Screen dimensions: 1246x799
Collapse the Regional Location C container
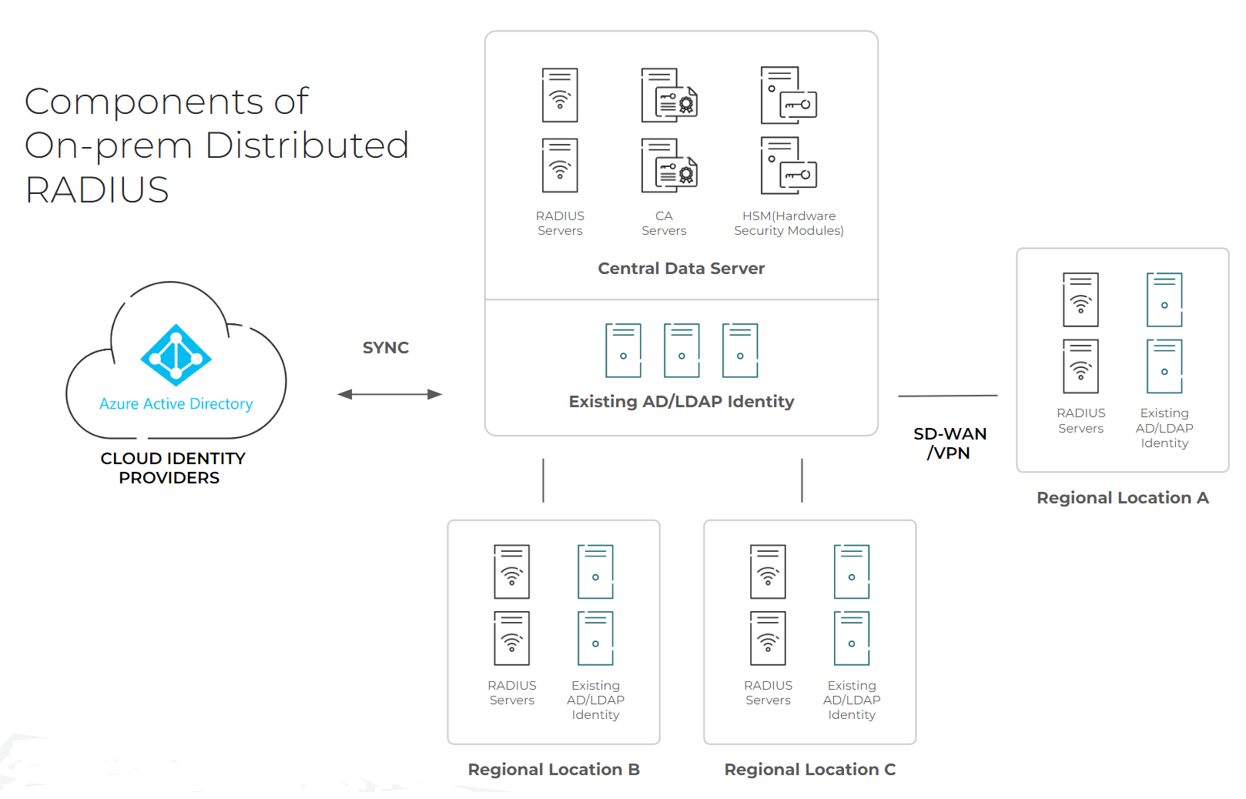tap(809, 631)
